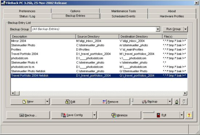Expand the Save Config dropdown arrow
The width and height of the screenshot is (200, 135).
click(95, 115)
